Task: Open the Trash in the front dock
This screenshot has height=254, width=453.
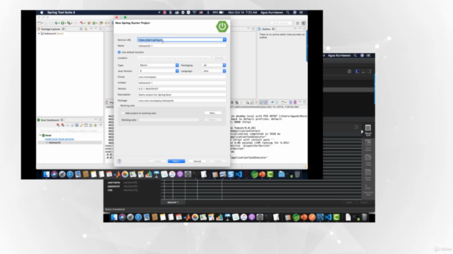Action: click(297, 174)
